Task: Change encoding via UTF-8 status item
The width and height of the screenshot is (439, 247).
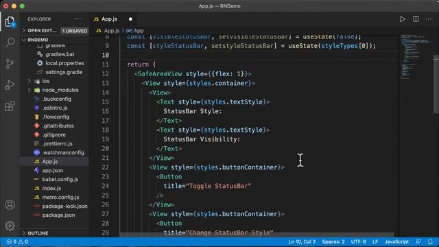Action: [x=358, y=242]
